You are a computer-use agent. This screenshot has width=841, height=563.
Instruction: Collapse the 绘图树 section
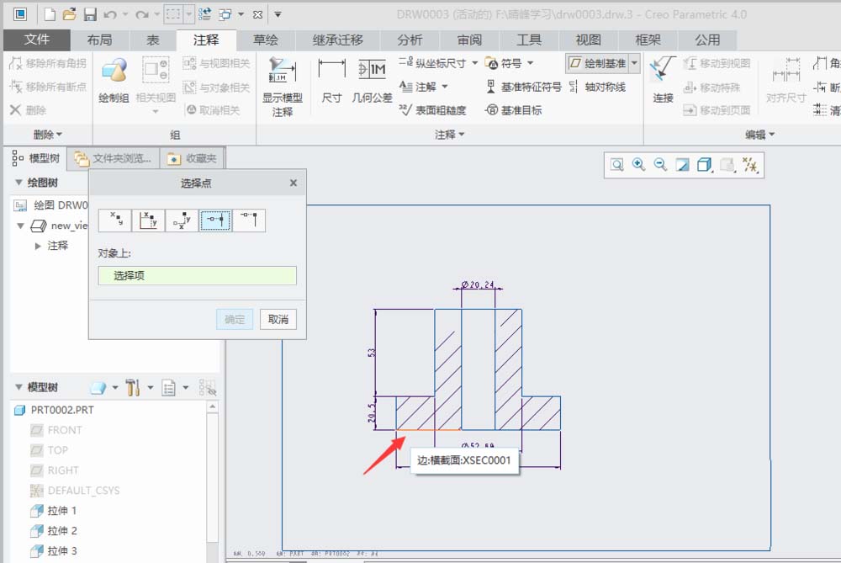click(19, 183)
